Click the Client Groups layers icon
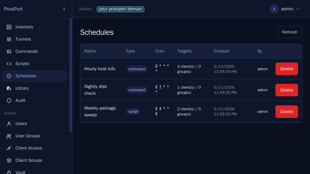Image resolution: width=310 pixels, height=174 pixels. [x=9, y=160]
